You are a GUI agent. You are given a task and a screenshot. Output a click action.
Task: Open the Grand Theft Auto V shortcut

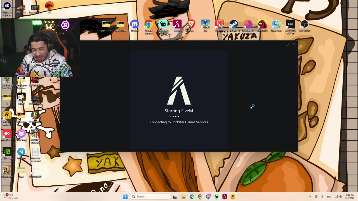point(7,83)
